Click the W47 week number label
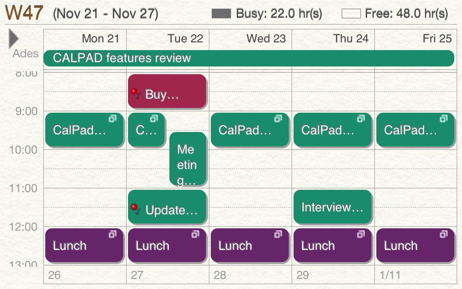This screenshot has height=289, width=462. click(24, 13)
